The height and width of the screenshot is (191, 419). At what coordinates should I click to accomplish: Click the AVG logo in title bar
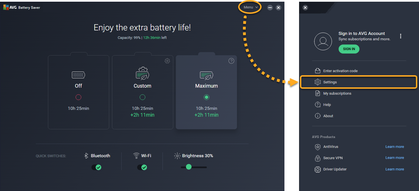[6, 8]
